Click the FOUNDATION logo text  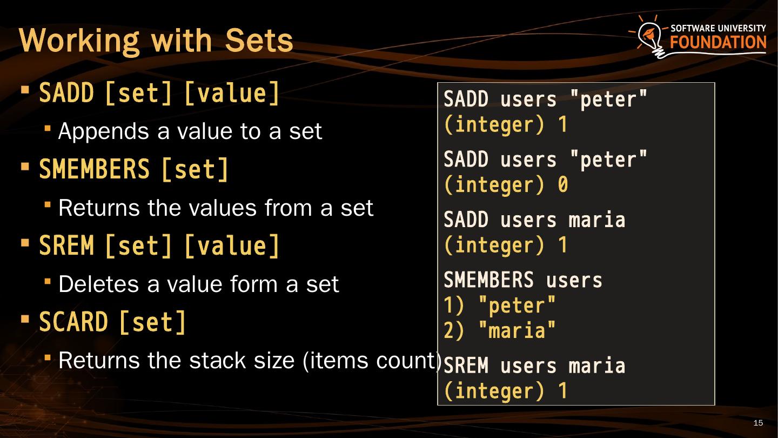pyautogui.click(x=718, y=43)
